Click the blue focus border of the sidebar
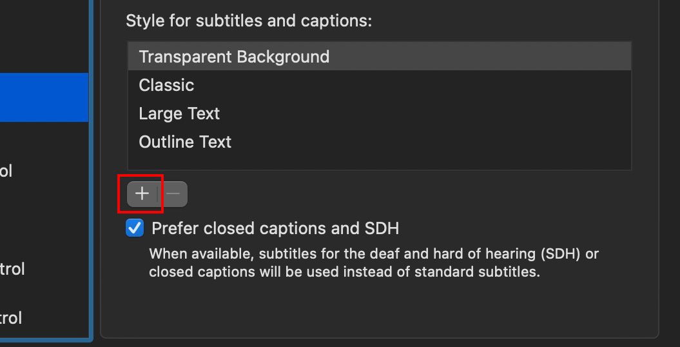Screen dimensions: 680x347 (x=91, y=193)
